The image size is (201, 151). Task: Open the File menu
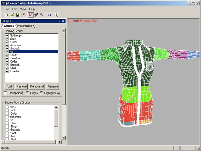pyautogui.click(x=7, y=9)
